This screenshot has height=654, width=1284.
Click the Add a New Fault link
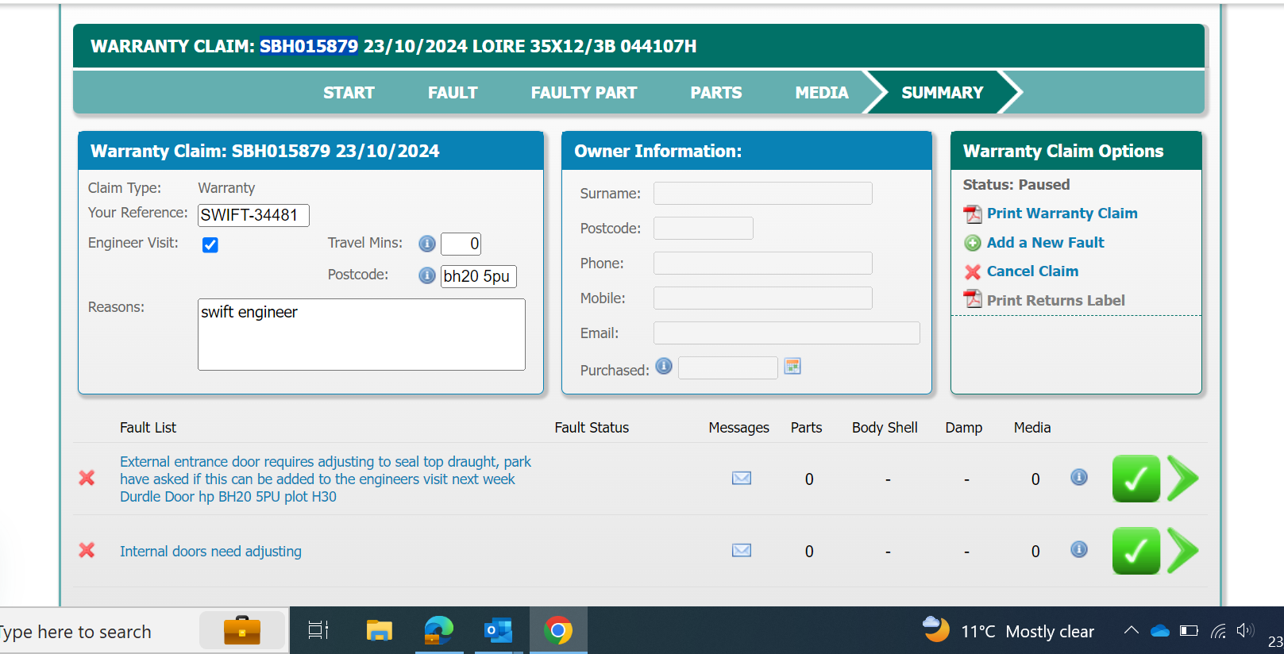[x=1046, y=243]
